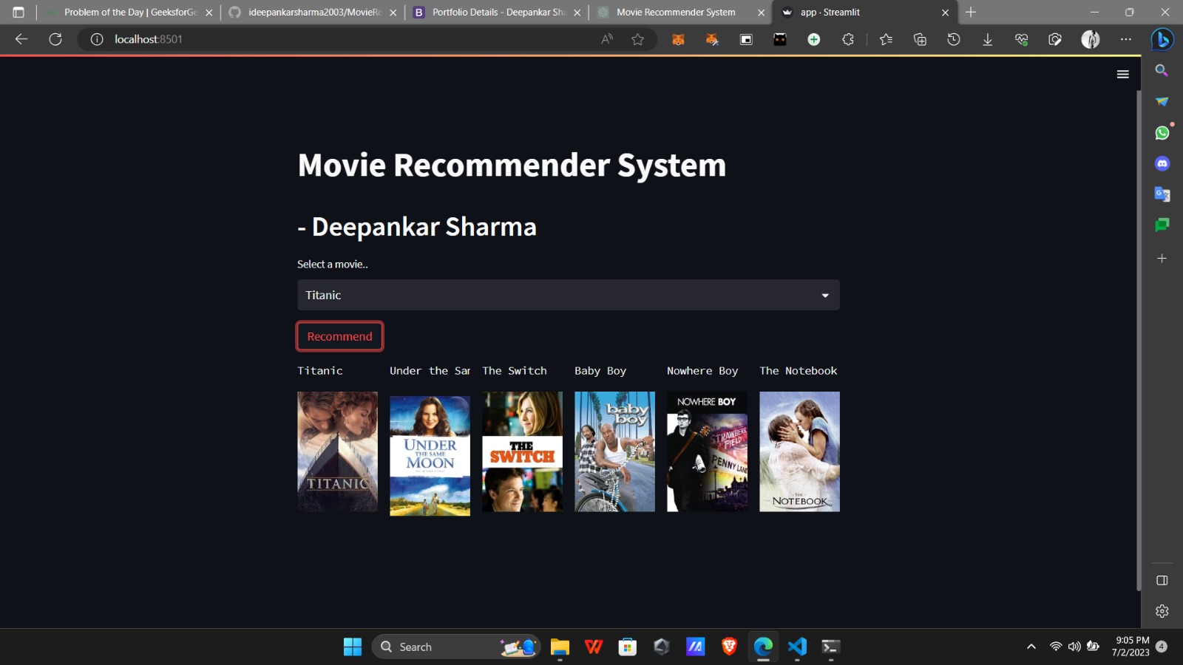
Task: Refresh the localhost page
Action: click(55, 39)
